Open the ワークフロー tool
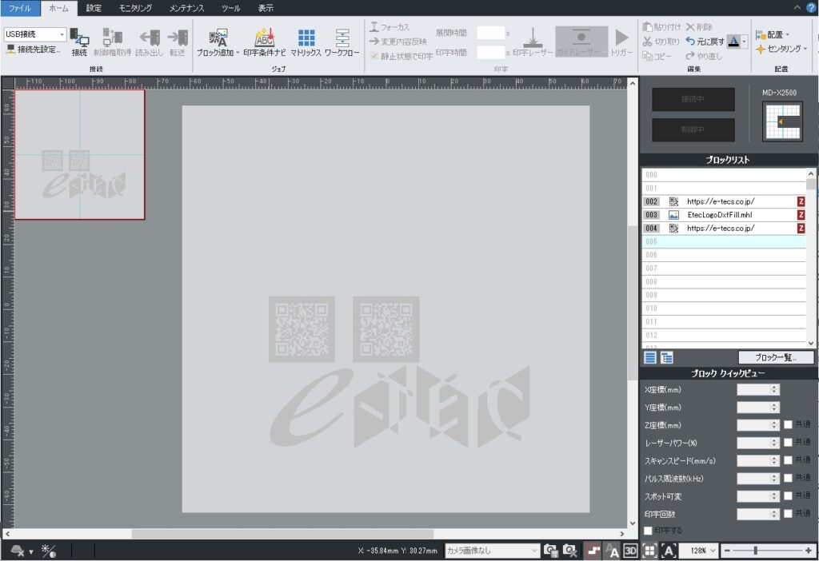This screenshot has height=561, width=819. click(x=342, y=42)
